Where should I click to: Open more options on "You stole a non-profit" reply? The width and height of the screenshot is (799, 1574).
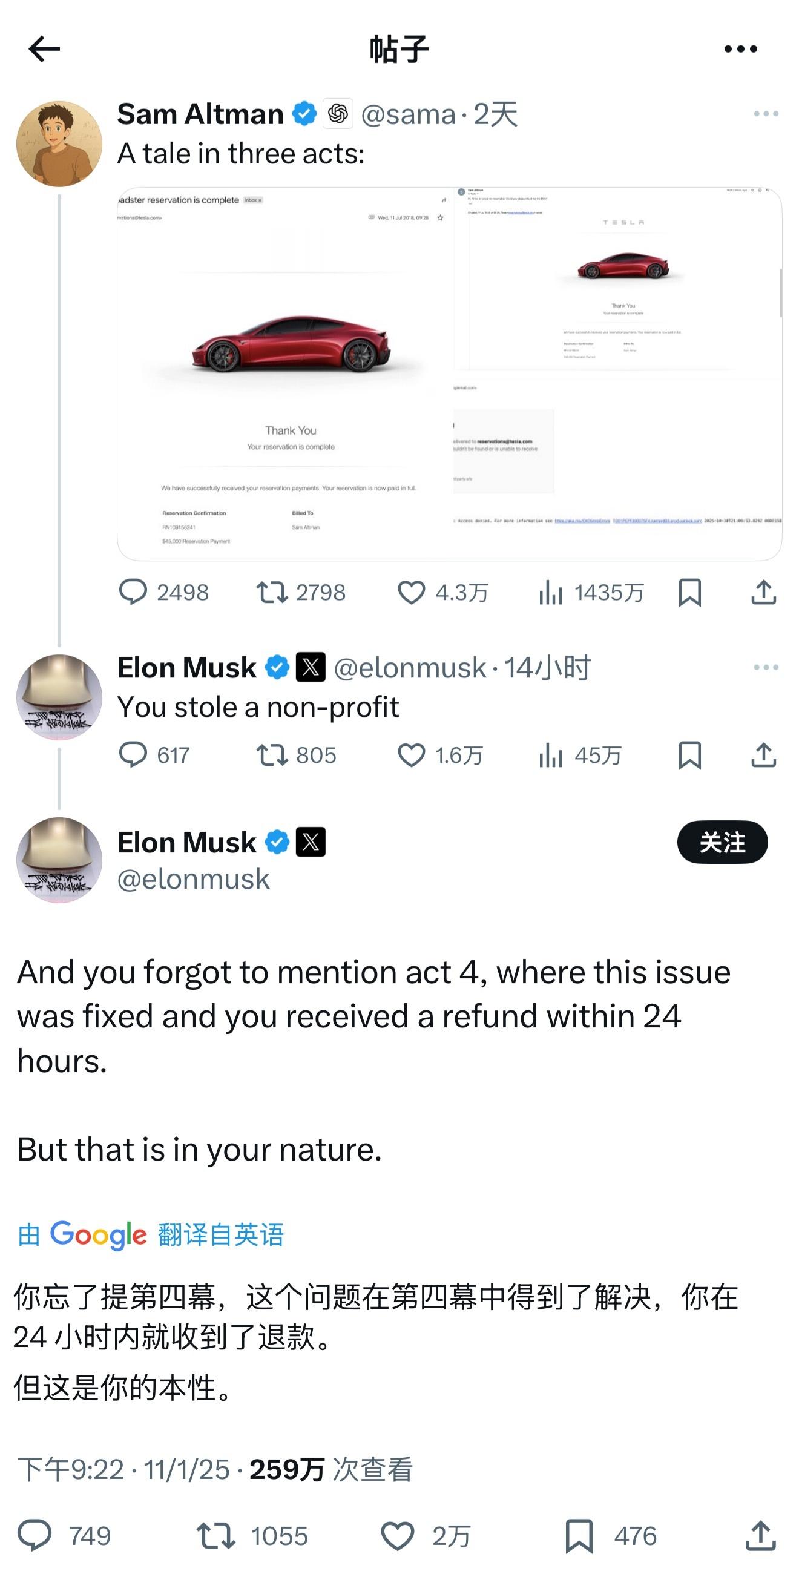click(x=765, y=667)
